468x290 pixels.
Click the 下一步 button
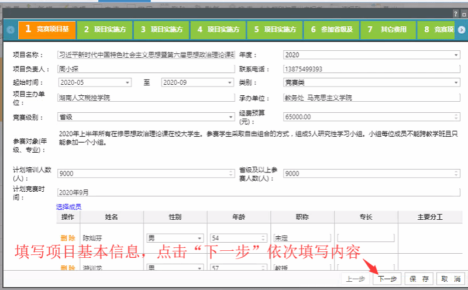[387, 279]
